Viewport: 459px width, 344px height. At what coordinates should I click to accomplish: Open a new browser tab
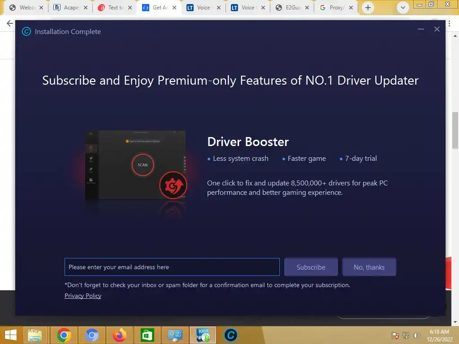[x=368, y=8]
